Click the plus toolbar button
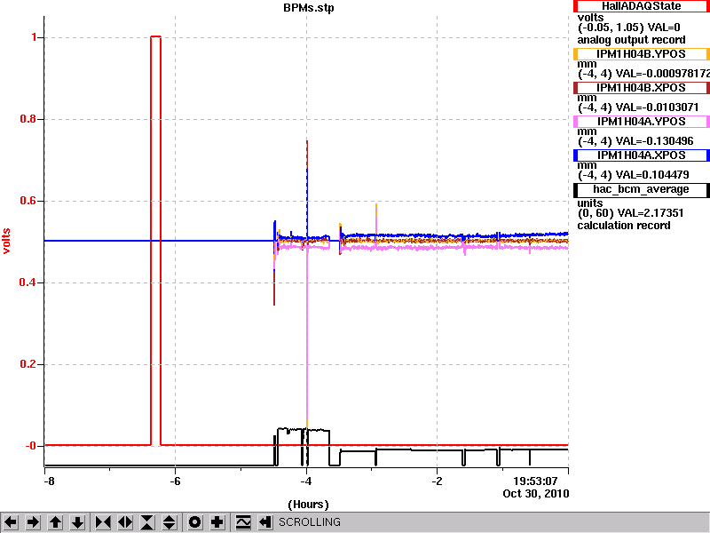Screen dimensions: 710x533 tap(217, 522)
